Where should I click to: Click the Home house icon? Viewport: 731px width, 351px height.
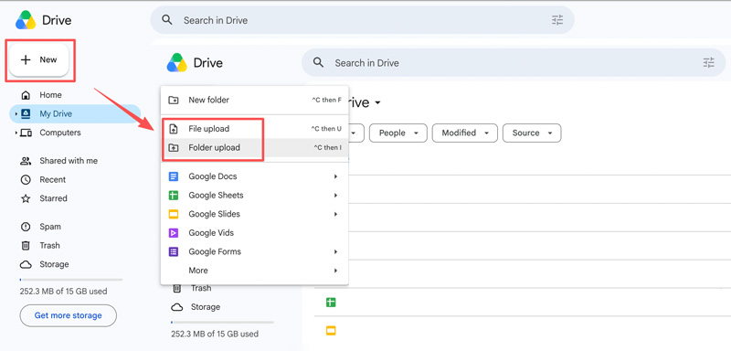tap(26, 95)
